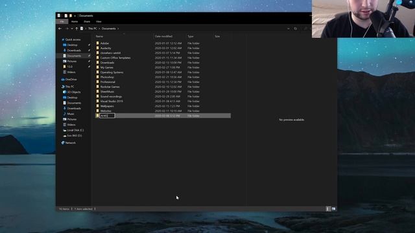Select the 13.0 folder in Quick access
This screenshot has width=415, height=233.
(69, 67)
